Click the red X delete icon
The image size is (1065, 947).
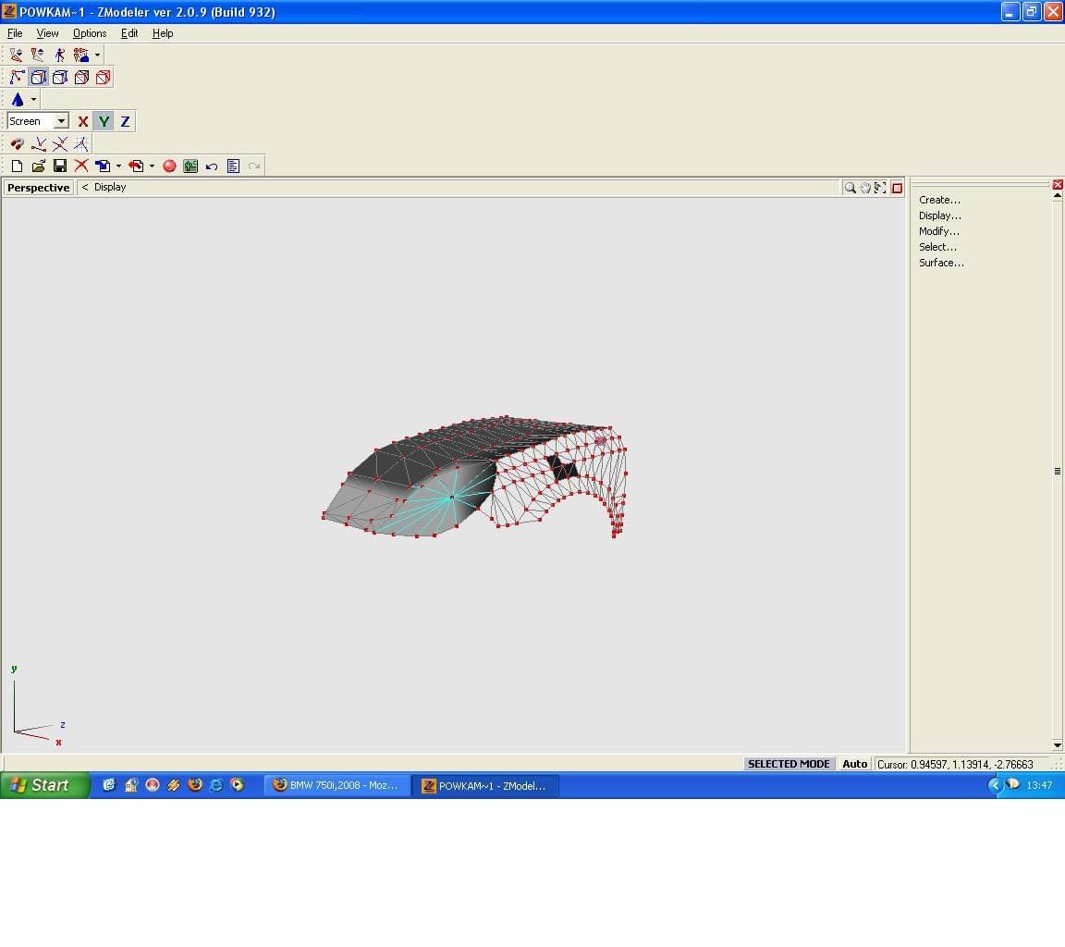pos(81,166)
